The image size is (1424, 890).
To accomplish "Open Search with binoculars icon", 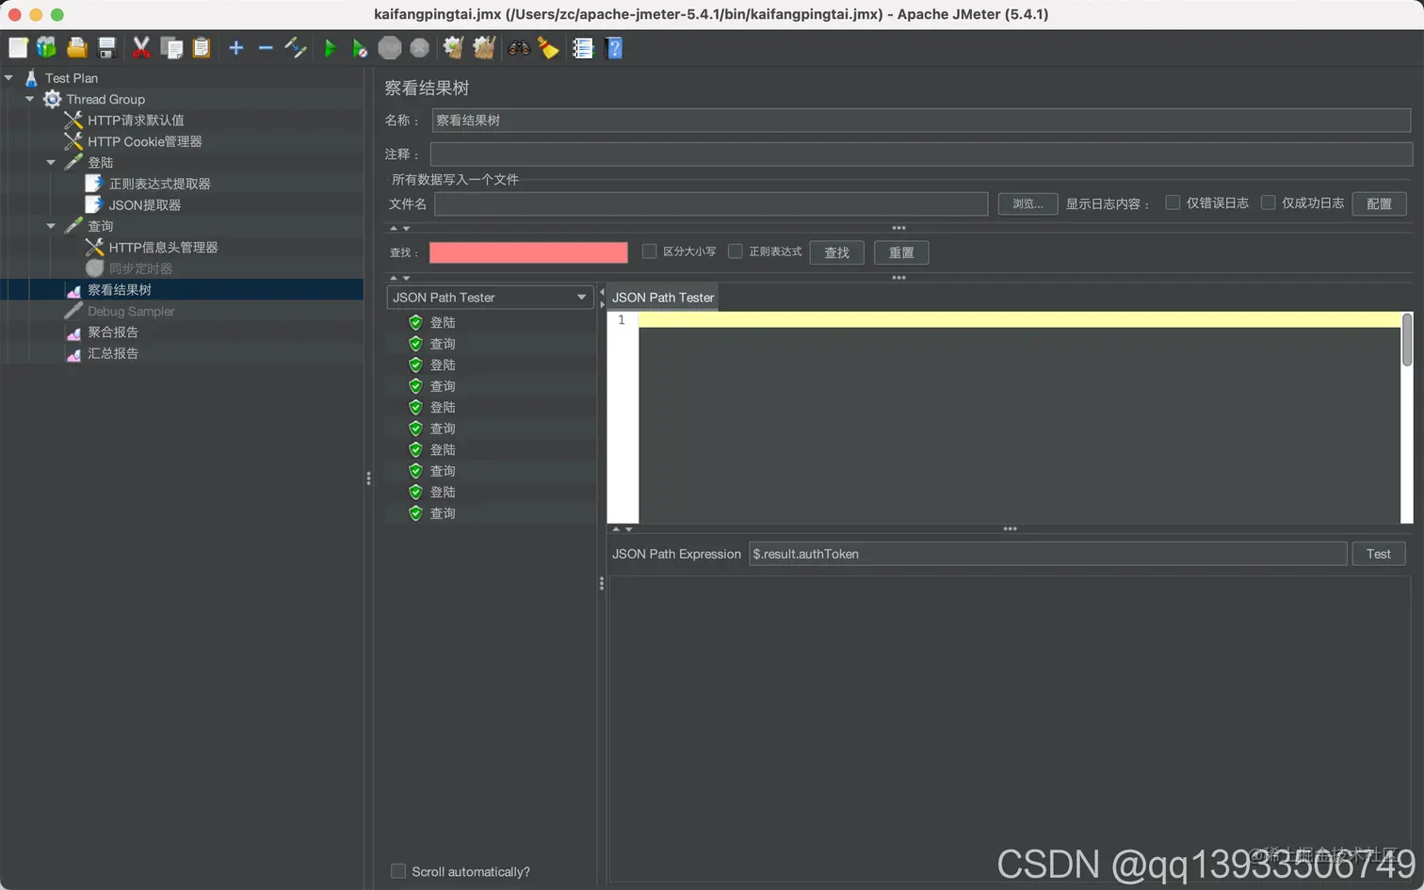I will coord(519,48).
